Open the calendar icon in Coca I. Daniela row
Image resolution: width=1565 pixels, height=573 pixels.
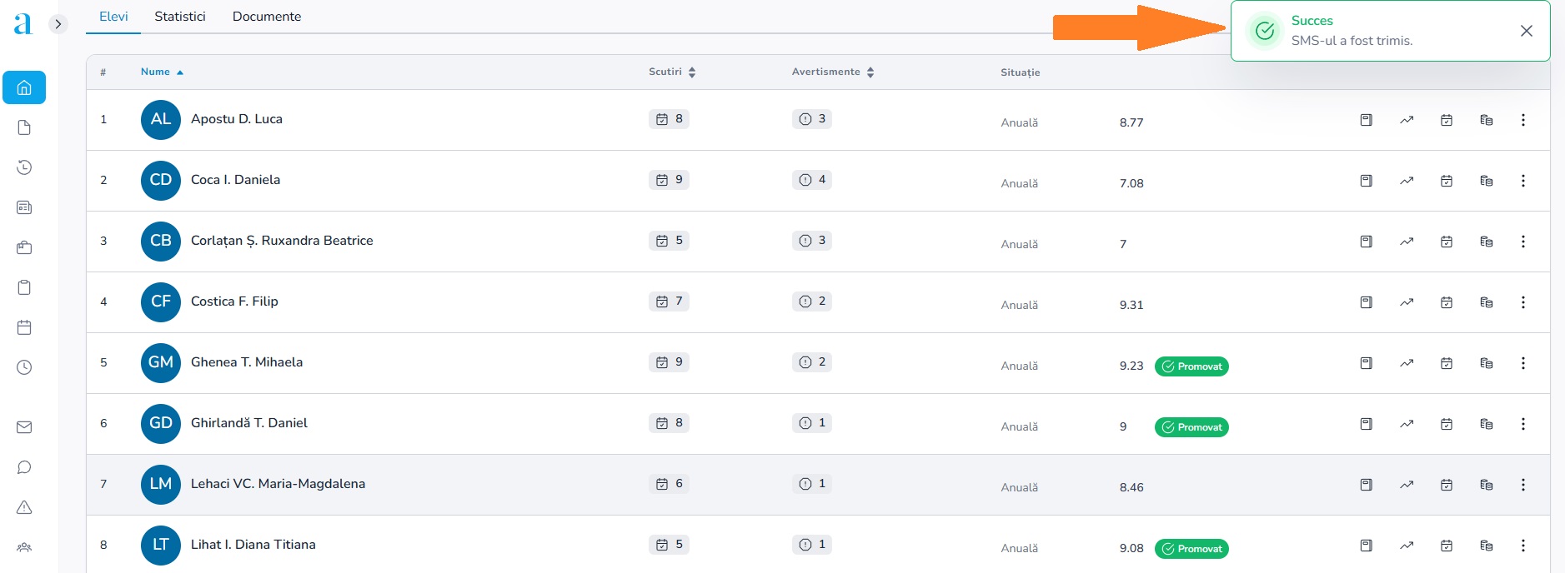tap(1447, 181)
